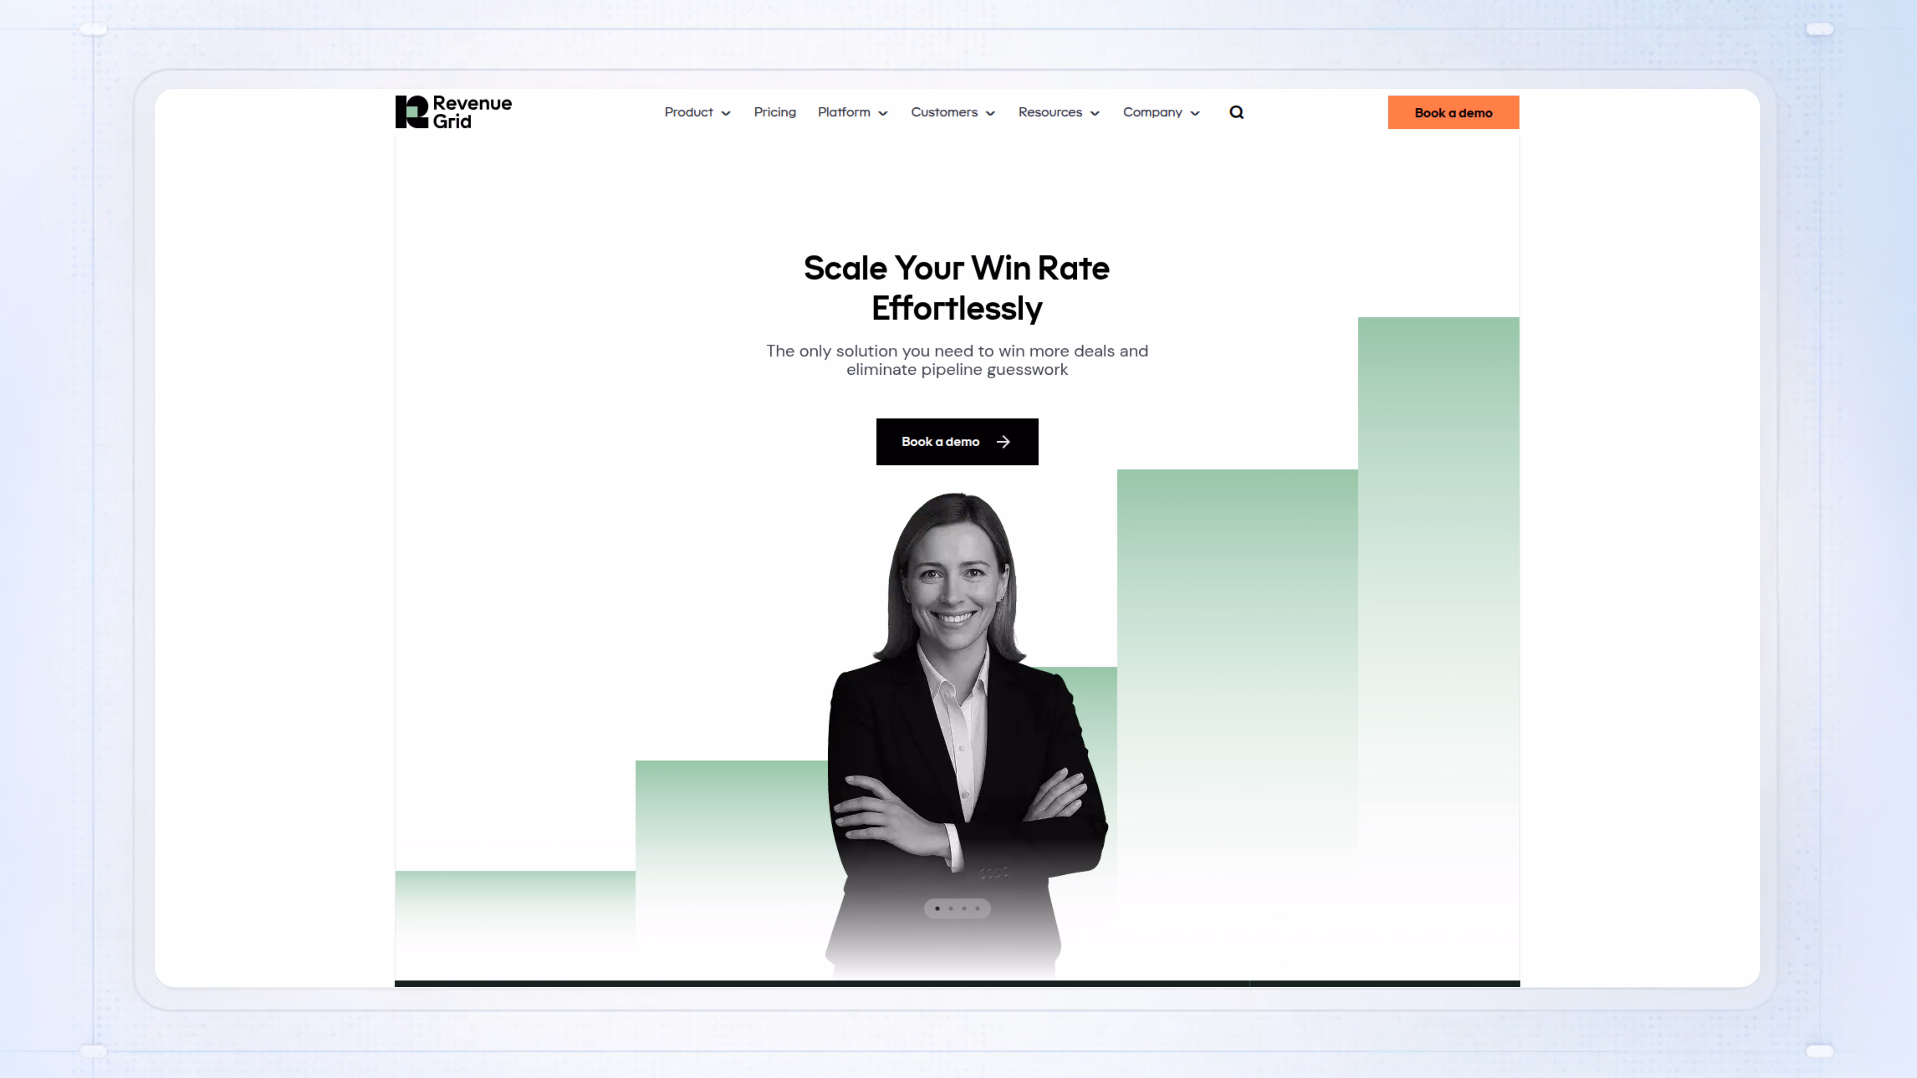Expand the Product dropdown chevron

[726, 114]
